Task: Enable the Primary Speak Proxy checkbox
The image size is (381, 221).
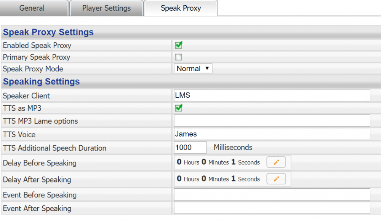Action: (x=178, y=57)
